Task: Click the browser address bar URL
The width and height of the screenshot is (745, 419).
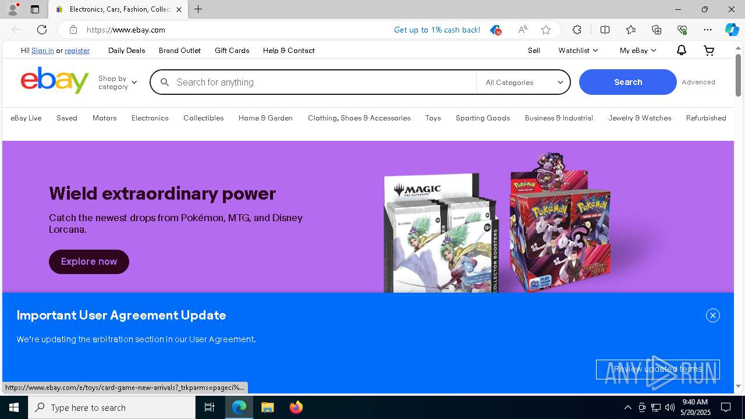Action: point(126,30)
